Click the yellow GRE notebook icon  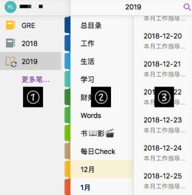click(10, 25)
